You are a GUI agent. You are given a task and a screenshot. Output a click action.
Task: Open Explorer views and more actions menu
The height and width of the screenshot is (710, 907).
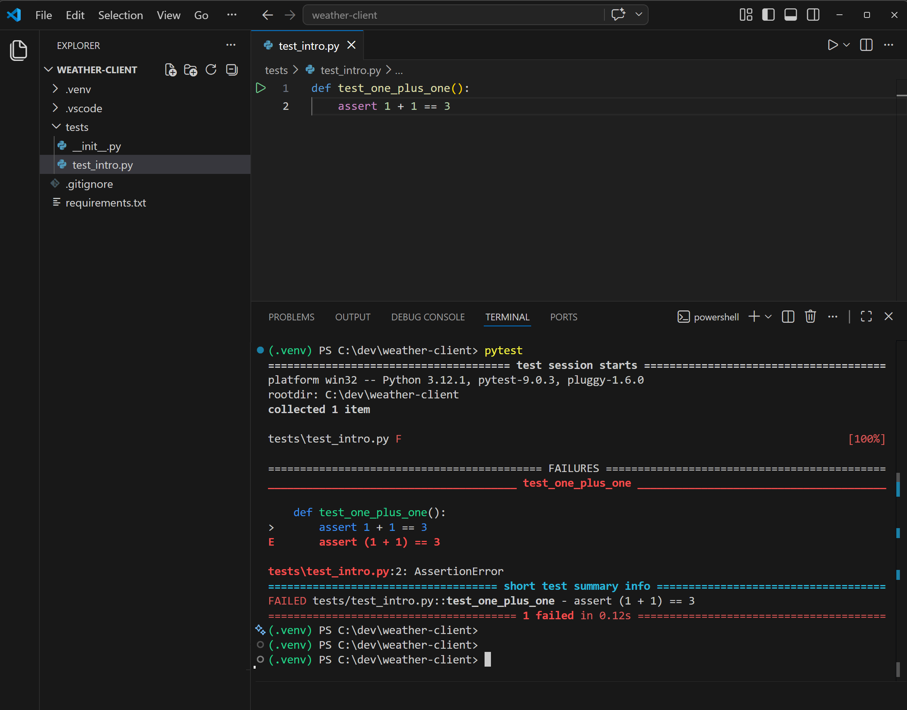(231, 45)
